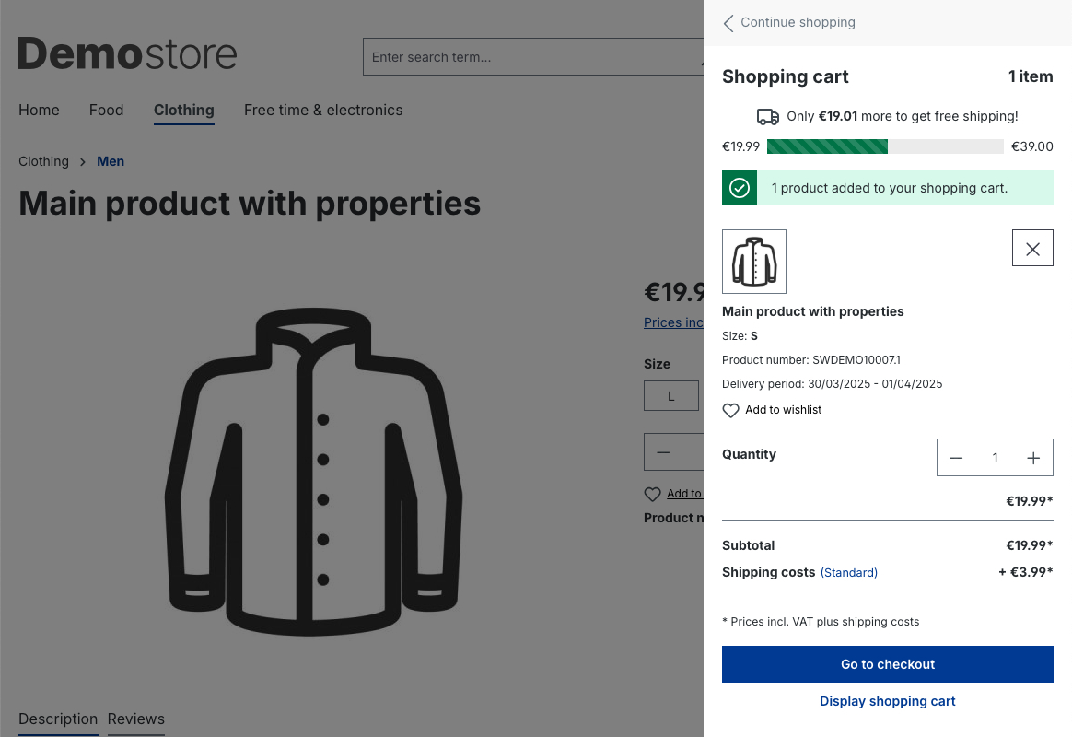Click the jacket product thumbnail in the cart

coord(754,261)
